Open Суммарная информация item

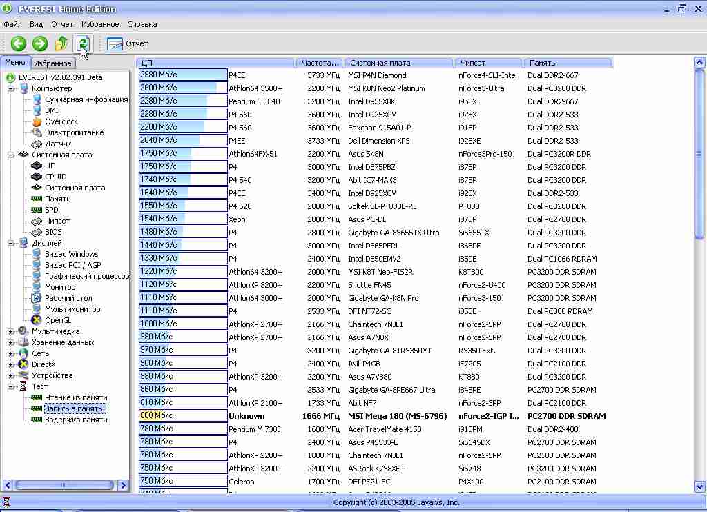coord(86,99)
